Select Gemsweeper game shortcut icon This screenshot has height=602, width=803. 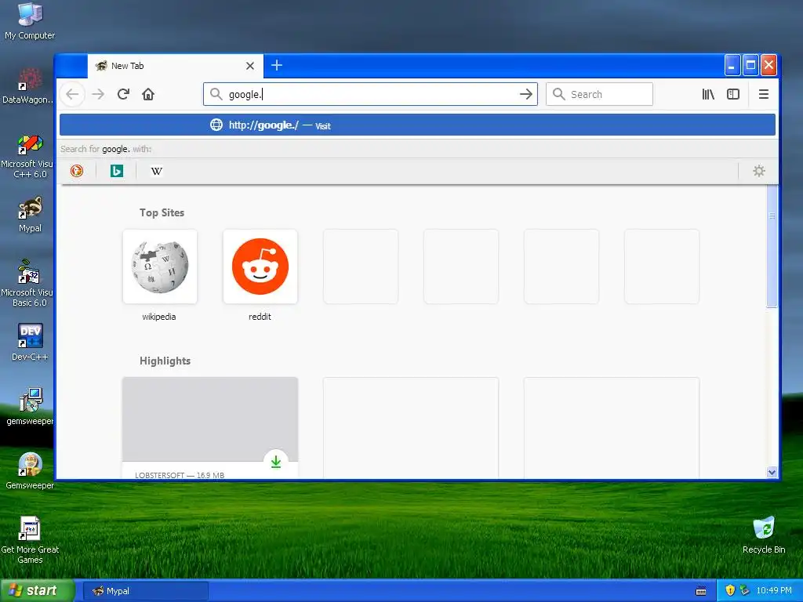[x=30, y=471]
